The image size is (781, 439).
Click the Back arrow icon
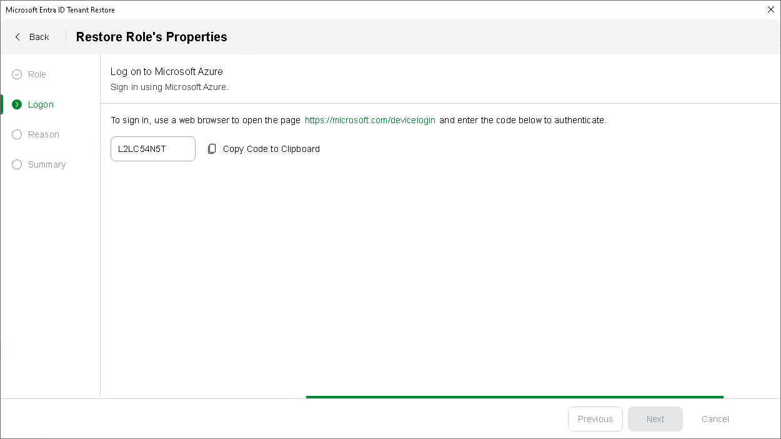click(x=17, y=37)
